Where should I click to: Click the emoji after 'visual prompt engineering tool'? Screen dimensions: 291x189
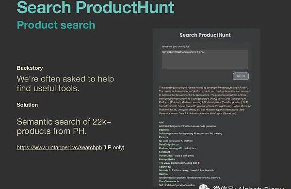coord(198,163)
